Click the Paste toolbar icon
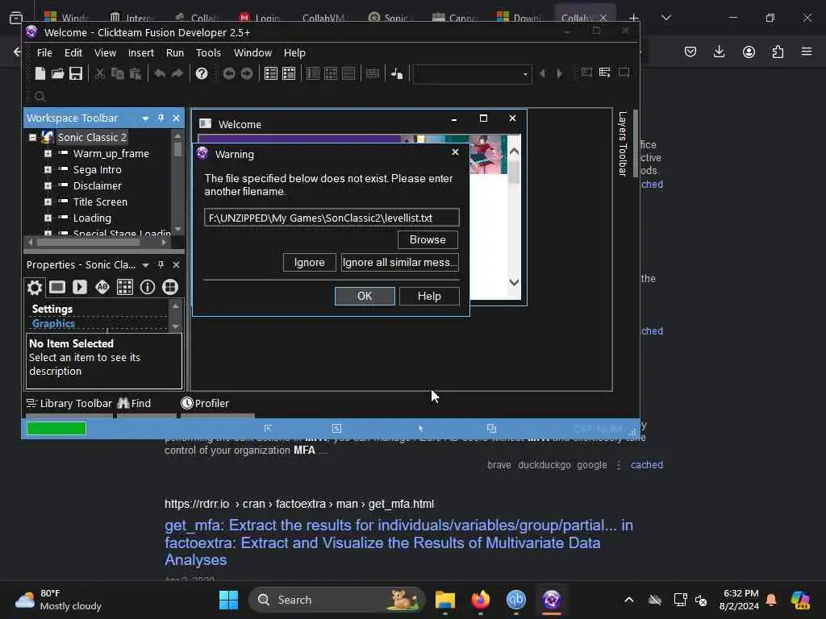 [136, 73]
